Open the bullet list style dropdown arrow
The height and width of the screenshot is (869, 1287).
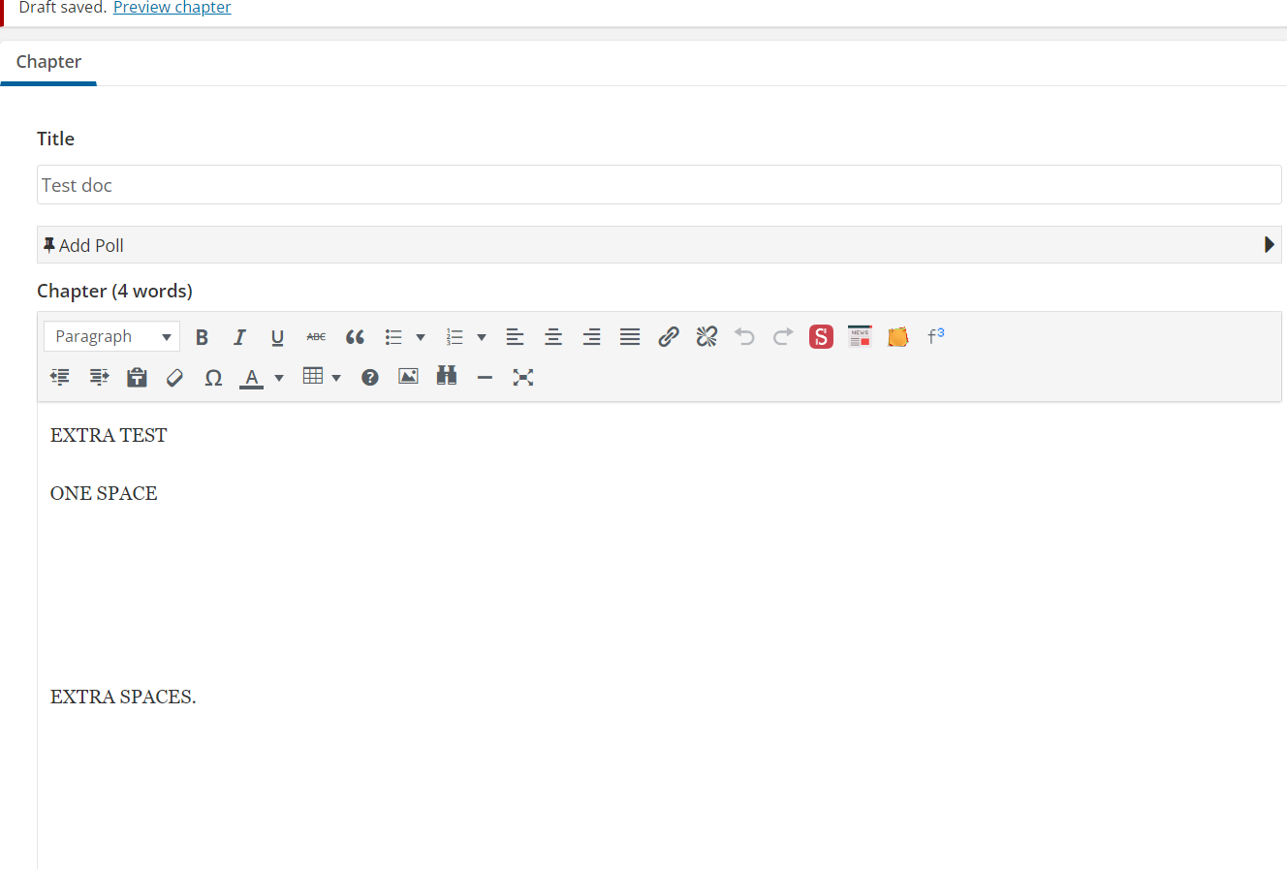[421, 337]
